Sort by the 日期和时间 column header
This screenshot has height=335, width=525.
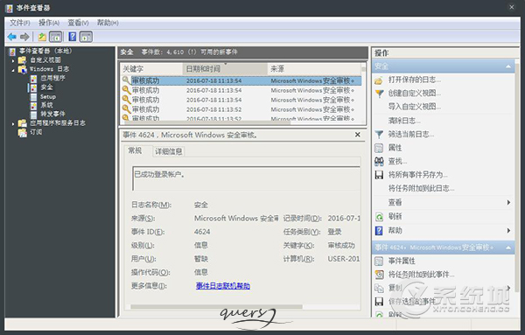[225, 69]
